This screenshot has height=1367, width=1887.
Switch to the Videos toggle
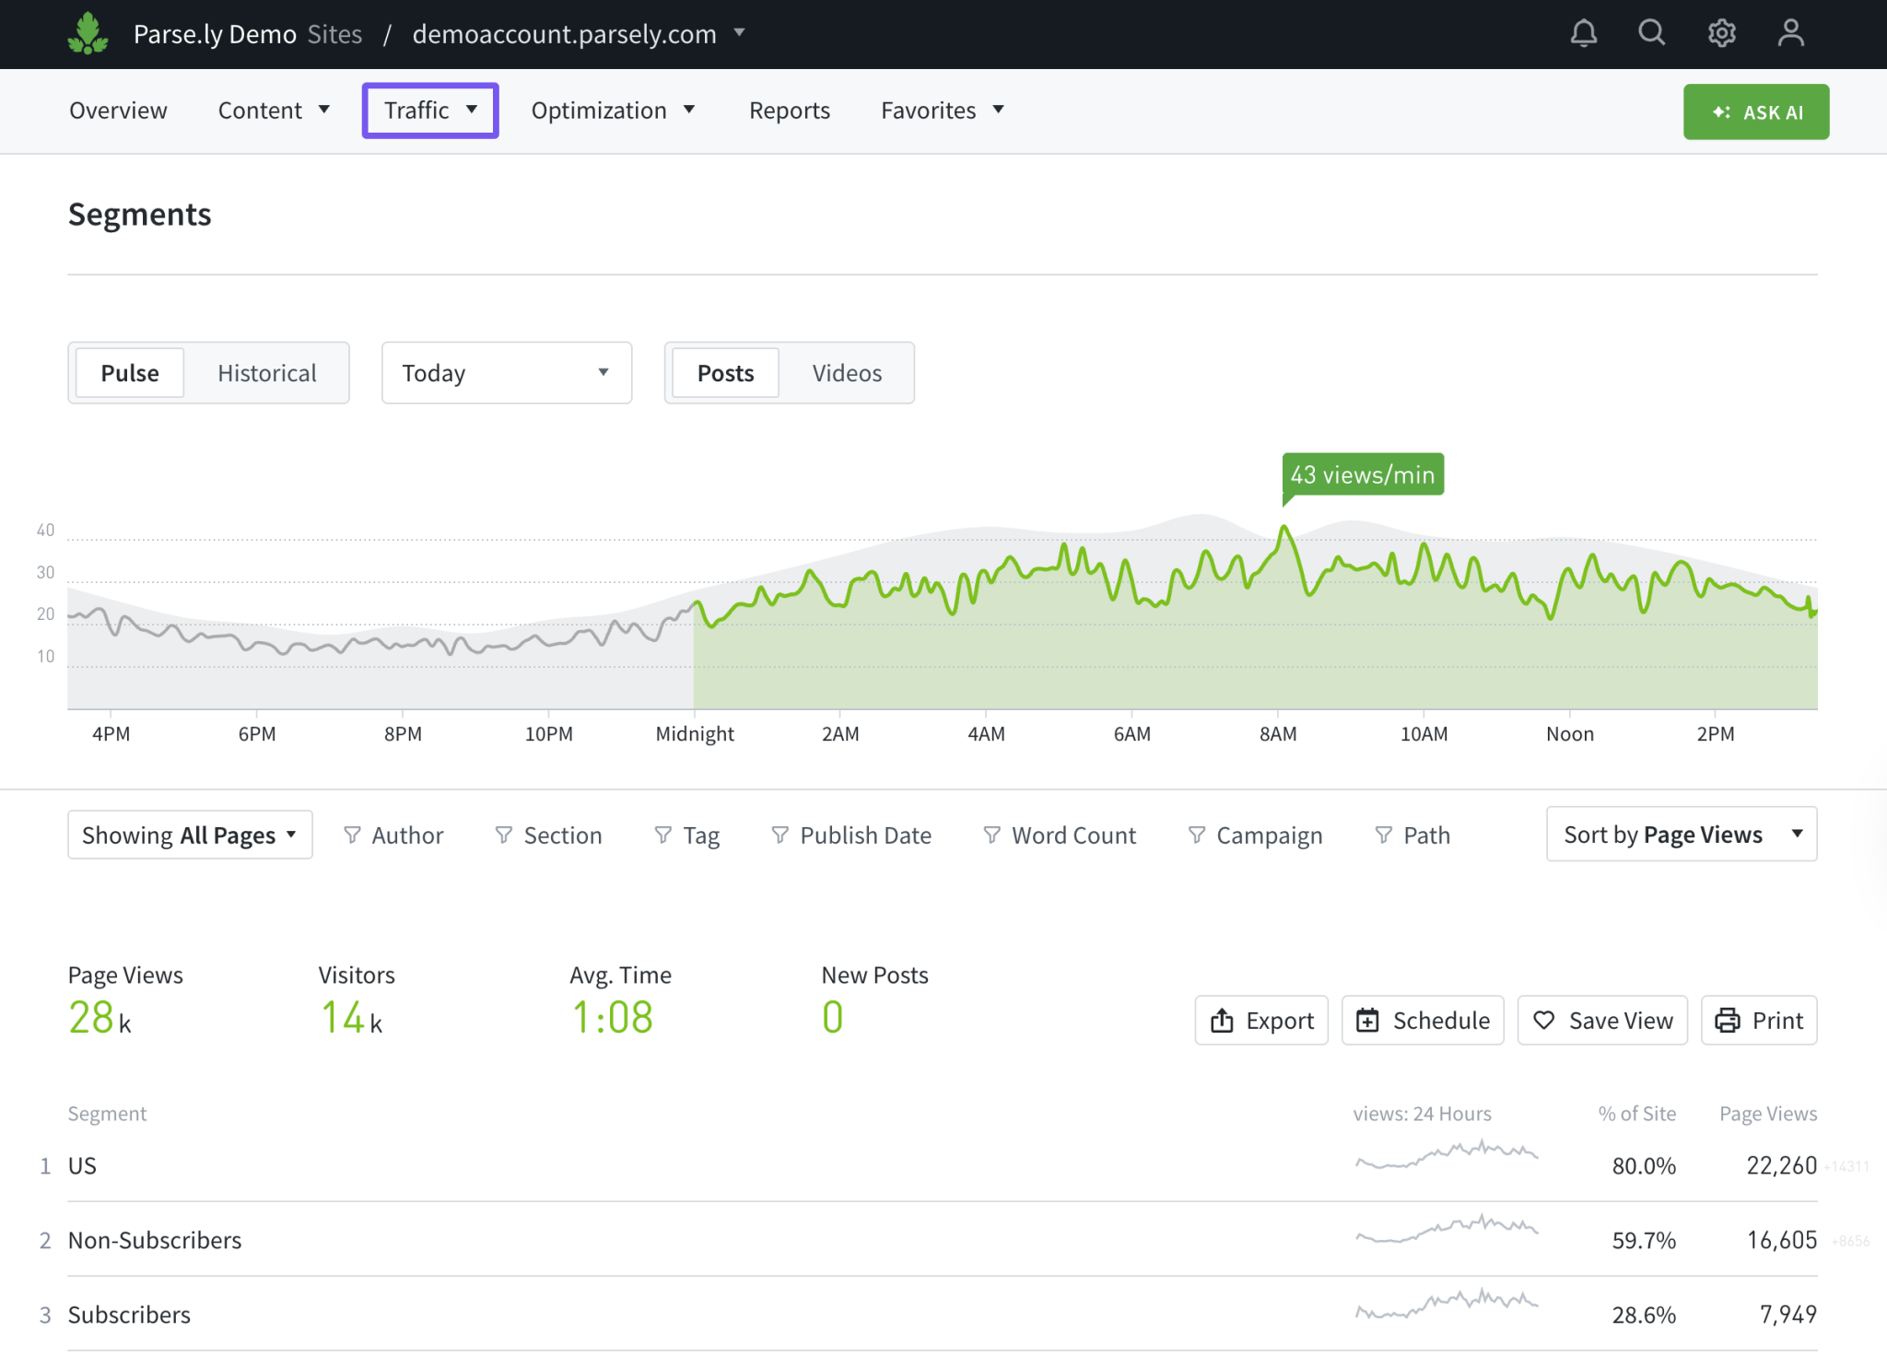tap(846, 372)
